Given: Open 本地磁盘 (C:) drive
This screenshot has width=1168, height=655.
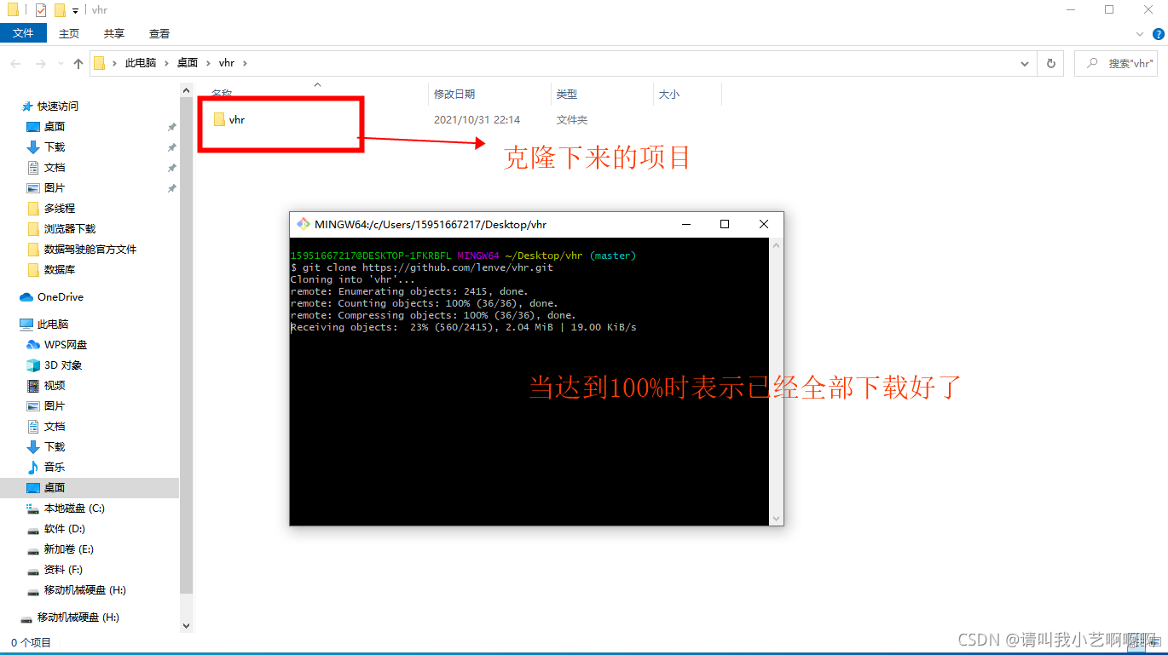Looking at the screenshot, I should [x=74, y=508].
